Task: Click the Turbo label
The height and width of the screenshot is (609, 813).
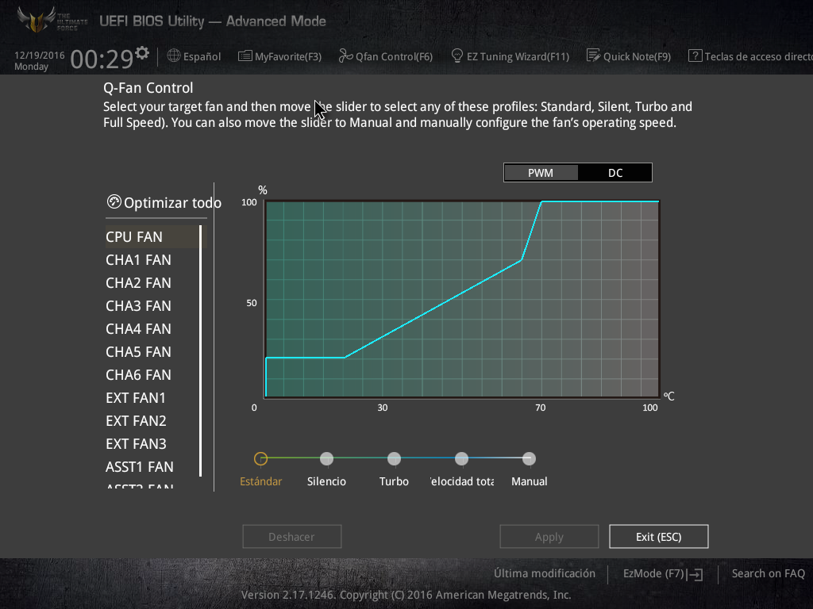Action: pyautogui.click(x=394, y=481)
